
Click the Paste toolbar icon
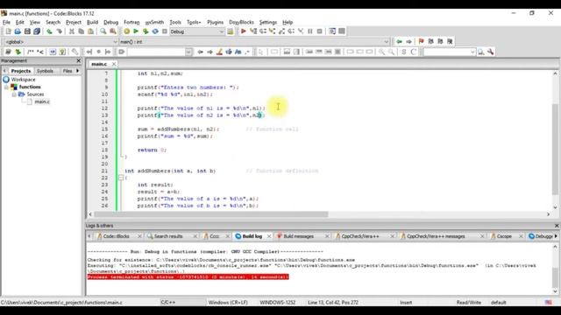(x=90, y=31)
